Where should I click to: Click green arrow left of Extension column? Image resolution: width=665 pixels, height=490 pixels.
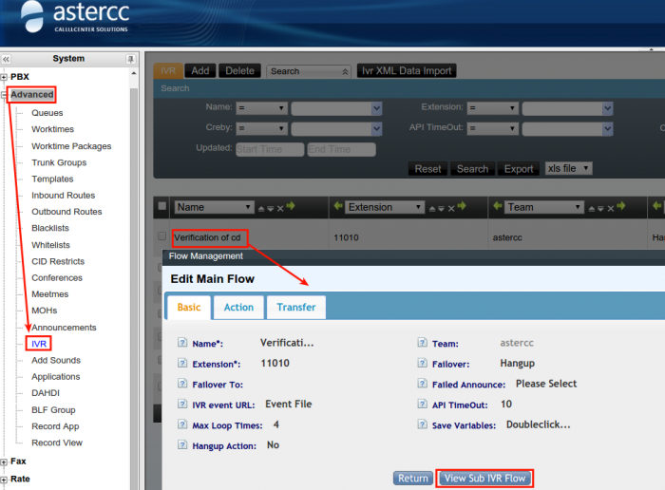[337, 207]
